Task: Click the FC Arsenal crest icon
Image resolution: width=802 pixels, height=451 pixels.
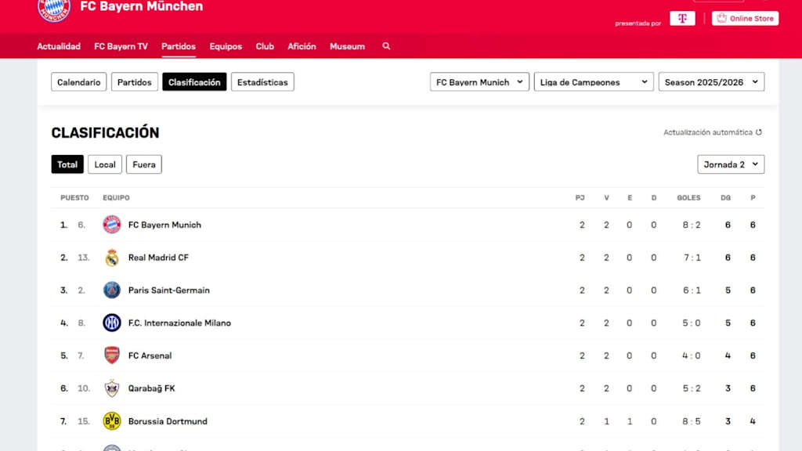Action: click(112, 355)
